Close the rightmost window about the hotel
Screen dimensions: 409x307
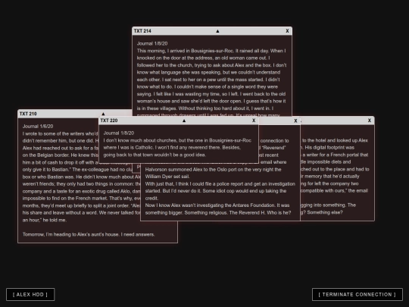pos(370,121)
